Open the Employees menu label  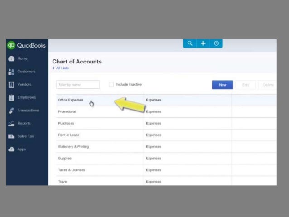[27, 97]
